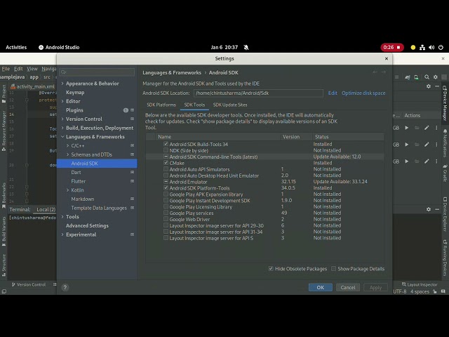Click the search icon in Android Studio toolbar

427,77
